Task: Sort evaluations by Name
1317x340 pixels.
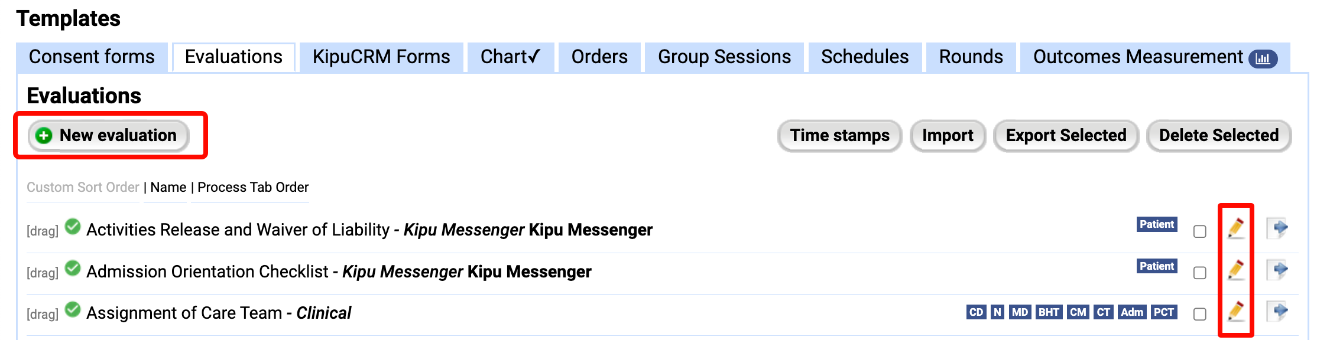Action: pyautogui.click(x=168, y=188)
